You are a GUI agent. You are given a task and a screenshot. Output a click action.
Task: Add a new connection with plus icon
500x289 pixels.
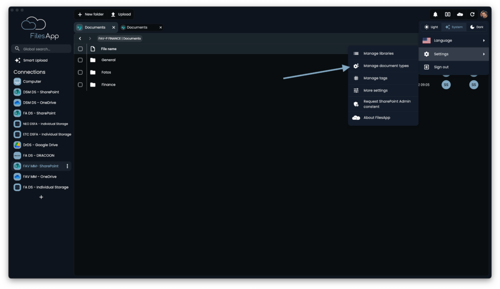41,197
